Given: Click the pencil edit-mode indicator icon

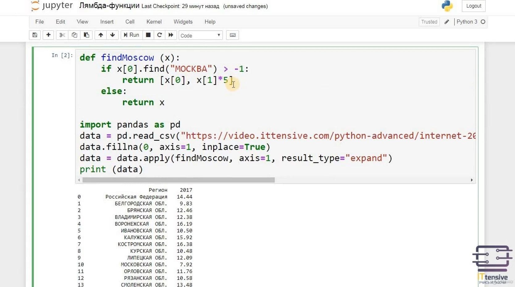Looking at the screenshot, I should [446, 22].
